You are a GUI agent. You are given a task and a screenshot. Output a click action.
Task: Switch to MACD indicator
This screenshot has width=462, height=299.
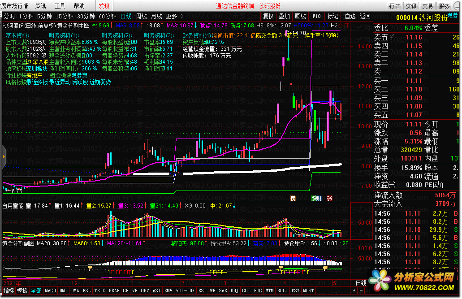pos(50,290)
